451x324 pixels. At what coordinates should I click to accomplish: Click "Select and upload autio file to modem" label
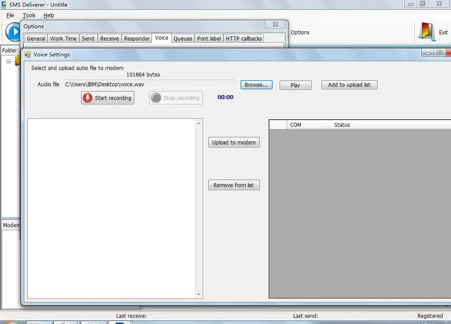(78, 68)
